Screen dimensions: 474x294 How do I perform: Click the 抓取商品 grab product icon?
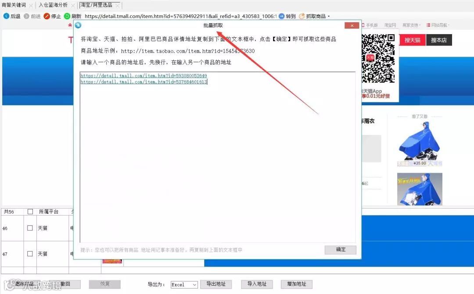point(302,16)
